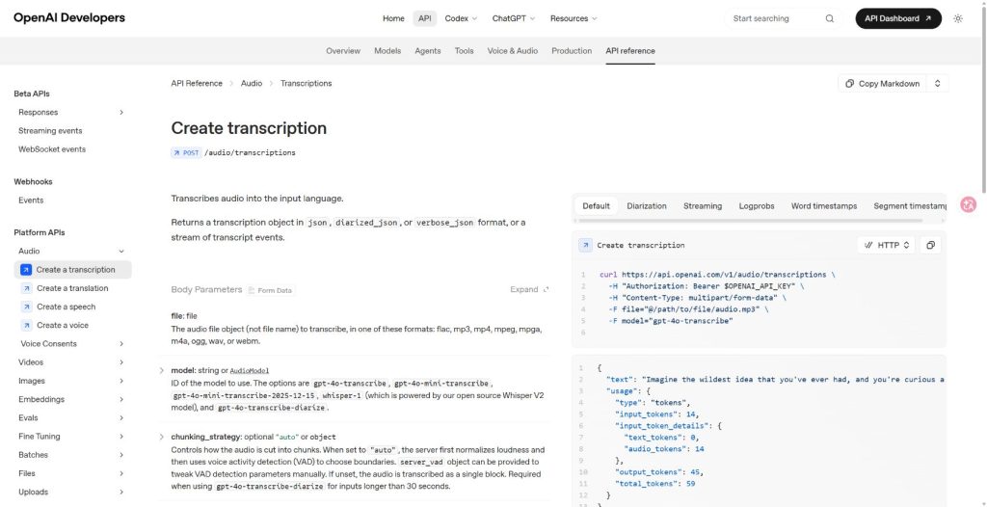Screen dimensions: 987x507
Task: Select the Streaming example tab
Action: click(x=703, y=206)
